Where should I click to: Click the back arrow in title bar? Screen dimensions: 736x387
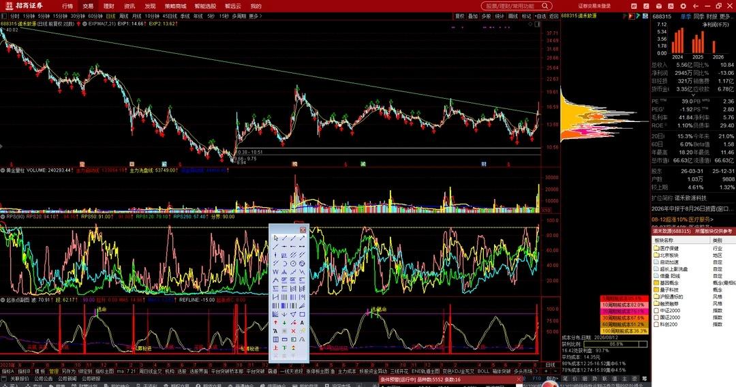coord(696,6)
